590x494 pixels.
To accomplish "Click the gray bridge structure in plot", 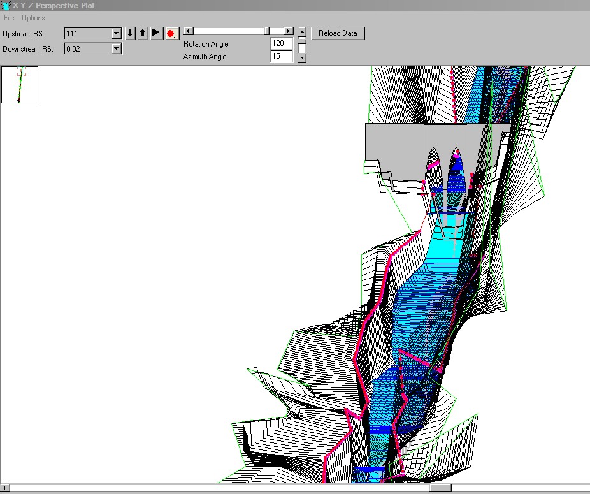I will click(395, 143).
